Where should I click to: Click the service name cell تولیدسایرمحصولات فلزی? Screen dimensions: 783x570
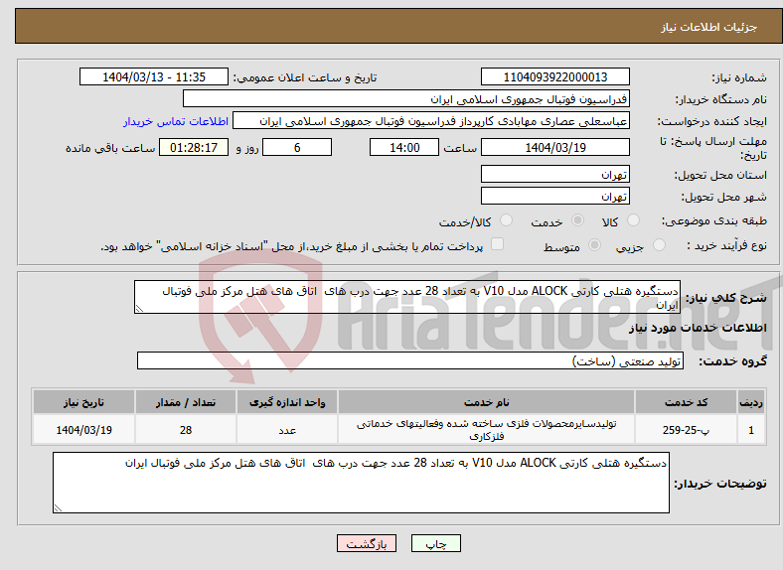(x=486, y=429)
